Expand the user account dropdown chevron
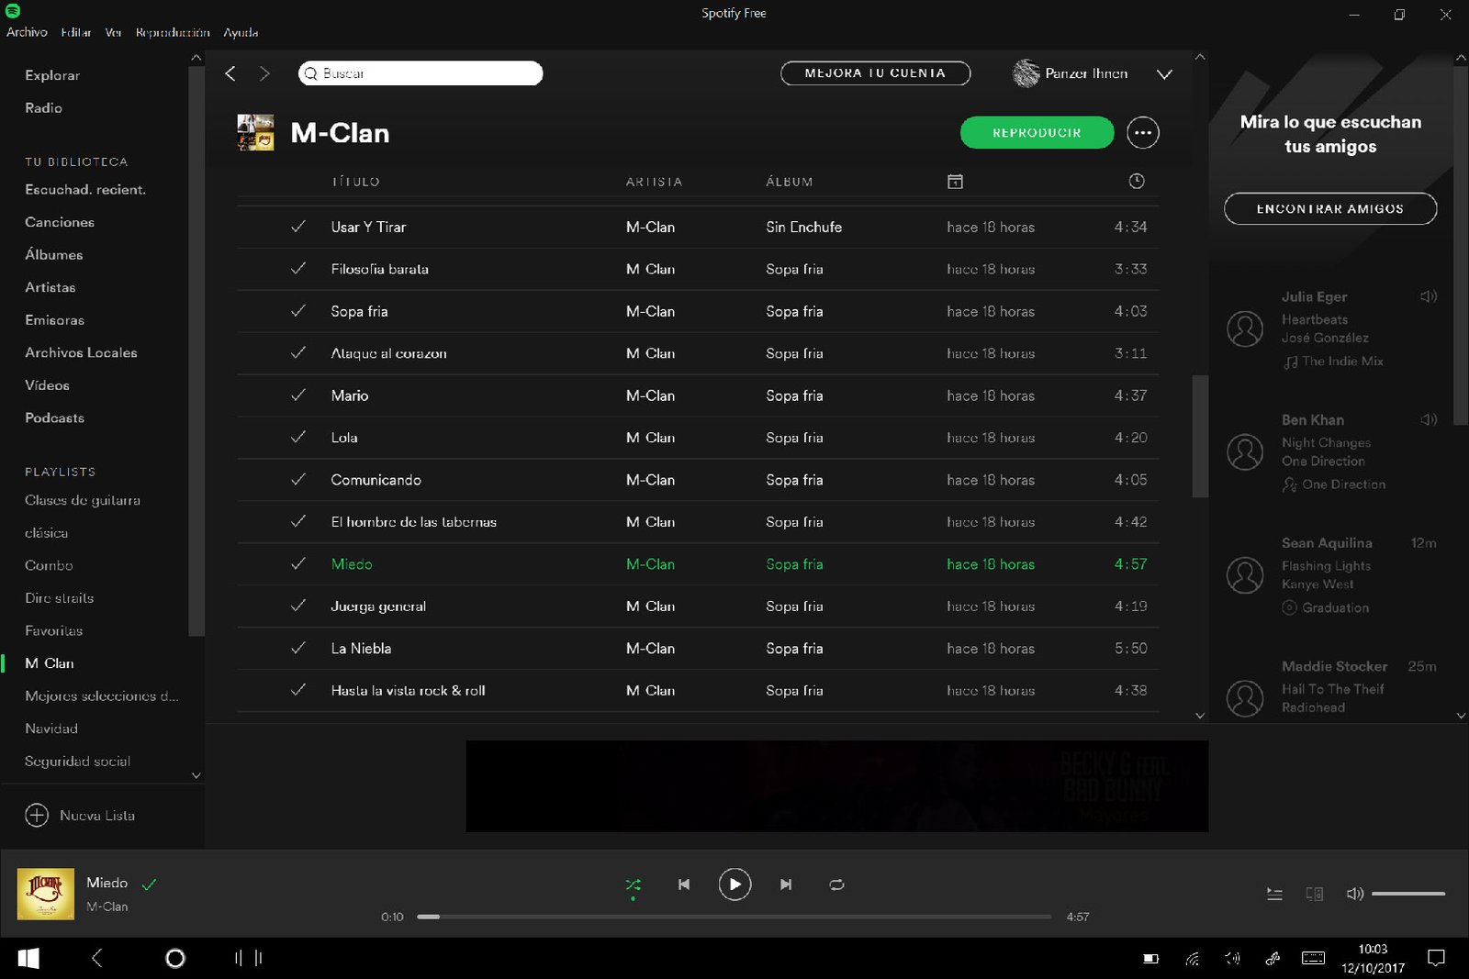 (1164, 74)
